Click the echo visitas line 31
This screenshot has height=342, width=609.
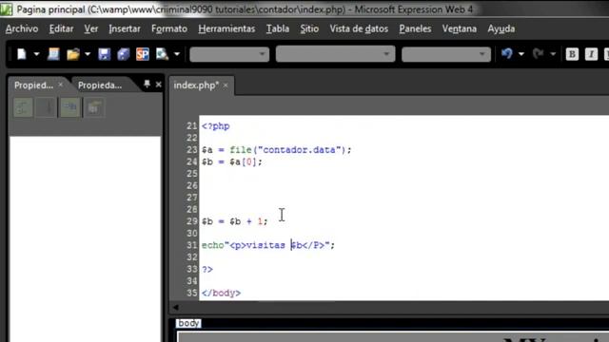click(268, 245)
